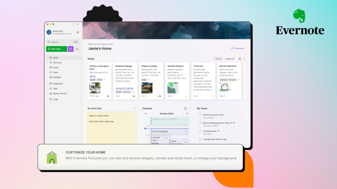The image size is (337, 189).
Task: Click the Customize link
Action: 239,49
